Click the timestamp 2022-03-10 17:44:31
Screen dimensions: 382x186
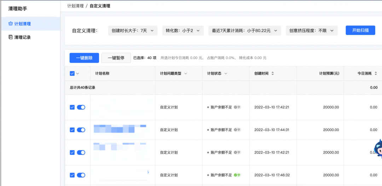pyautogui.click(x=272, y=130)
